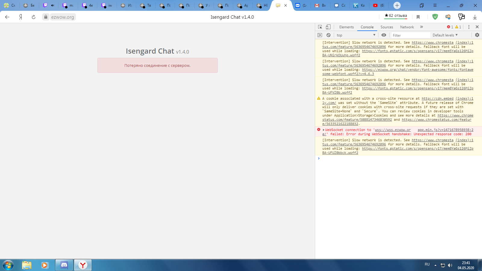Image resolution: width=482 pixels, height=271 pixels.
Task: Switch to the Network tab
Action: (407, 27)
